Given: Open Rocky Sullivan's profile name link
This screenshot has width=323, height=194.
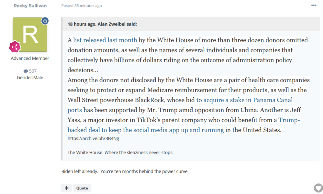Looking at the screenshot, I should 30,6.
